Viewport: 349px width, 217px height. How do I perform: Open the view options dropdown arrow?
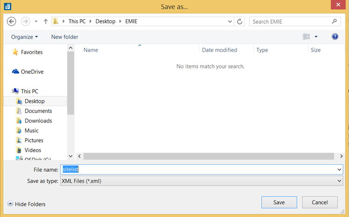[316, 37]
